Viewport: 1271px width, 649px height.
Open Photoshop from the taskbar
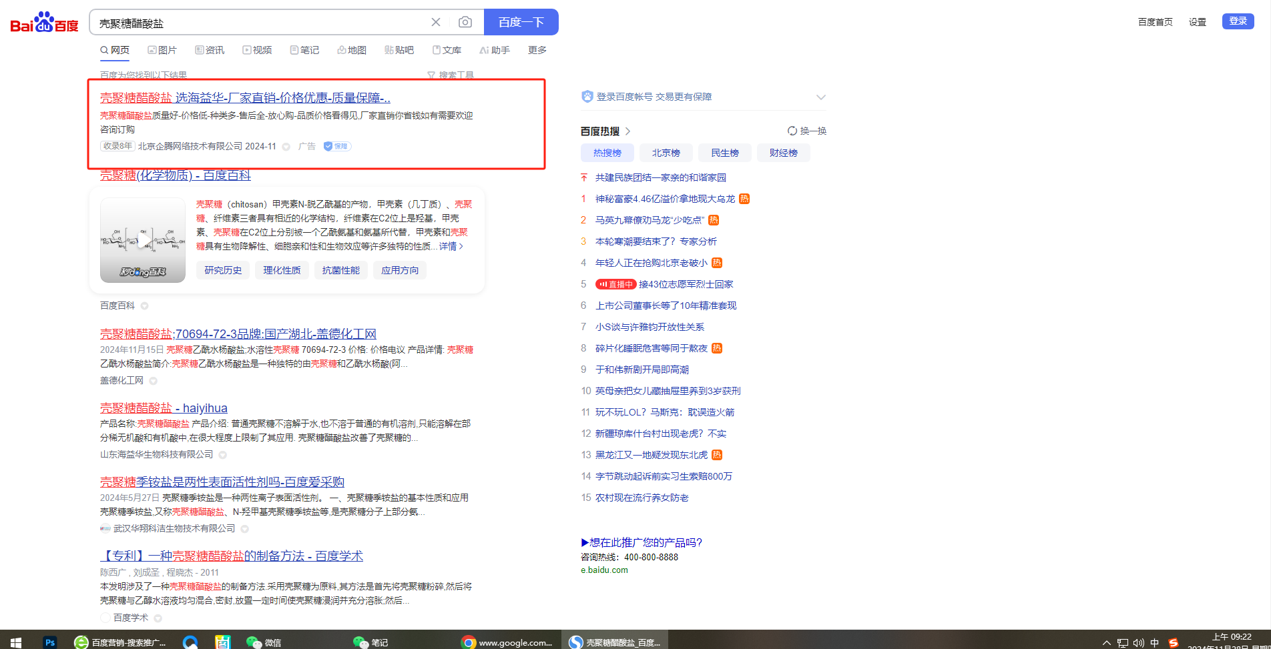pyautogui.click(x=49, y=642)
